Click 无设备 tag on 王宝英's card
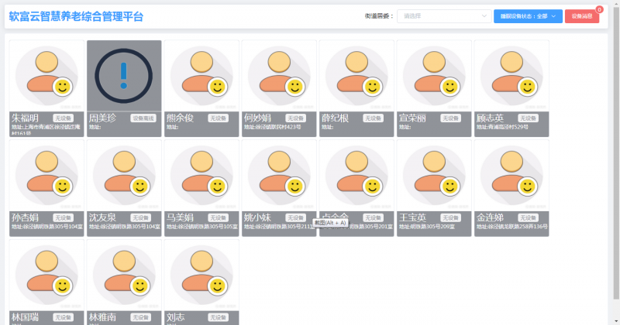 451,217
